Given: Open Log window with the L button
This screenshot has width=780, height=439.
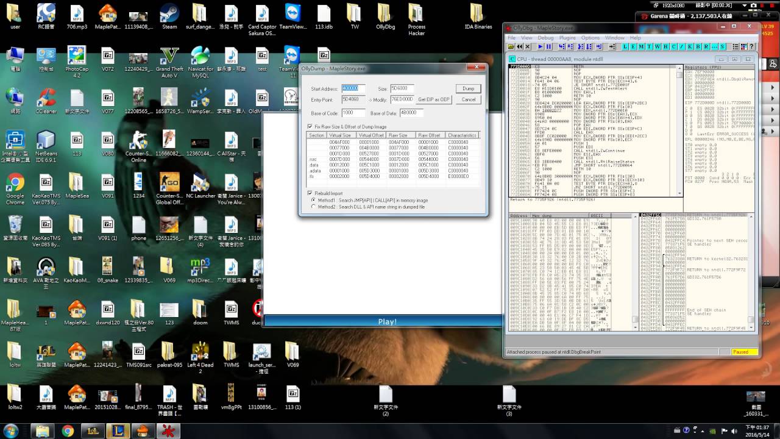Looking at the screenshot, I should point(625,46).
